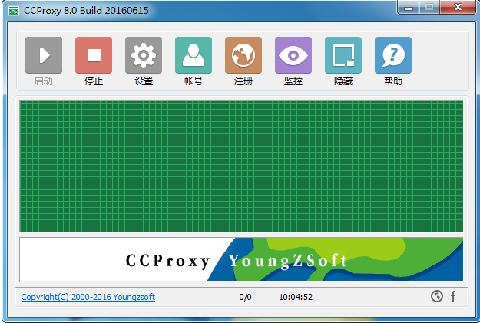Open the 注册 register globe icon
480x323 pixels.
[x=243, y=55]
